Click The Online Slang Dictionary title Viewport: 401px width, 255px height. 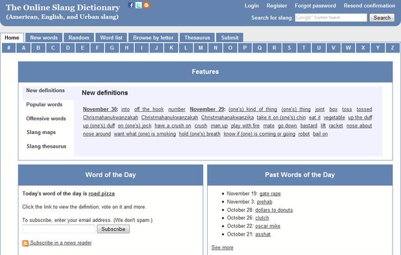click(x=63, y=7)
